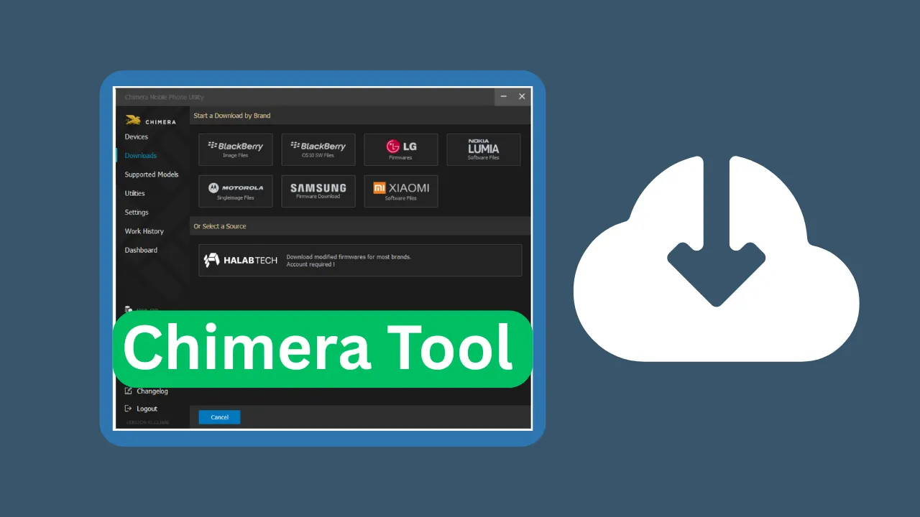Minimize the Chimera utility window

point(504,96)
